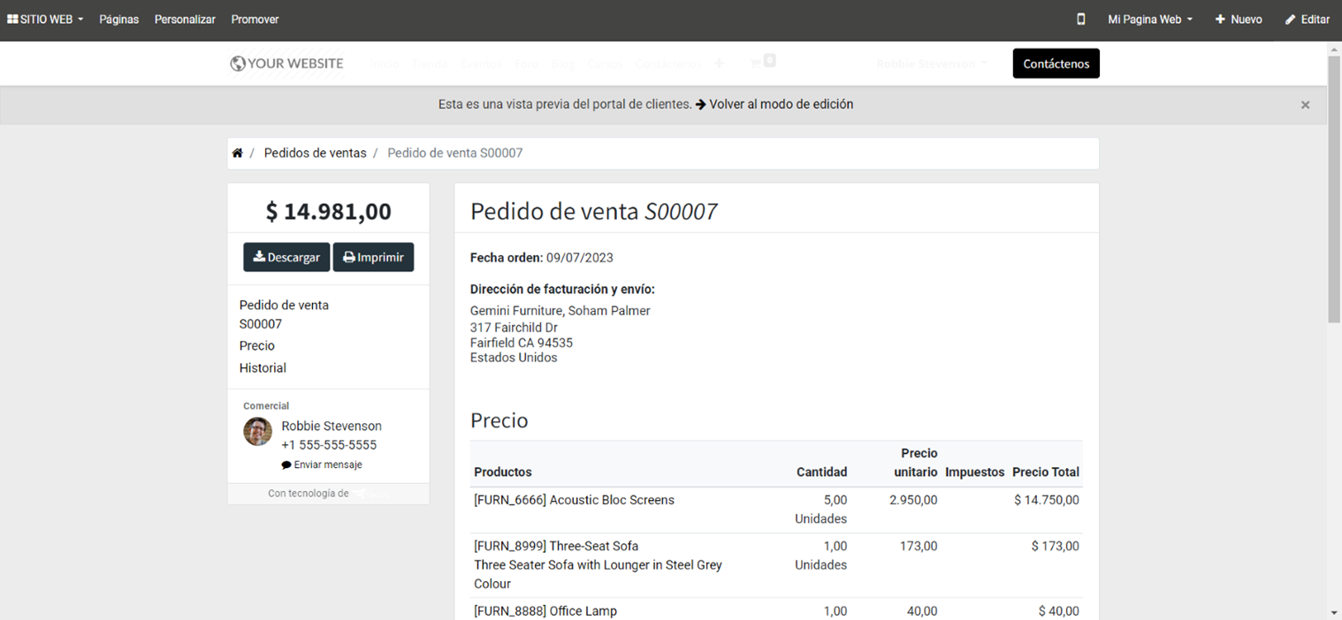Open Robbie Stevenson user menu in navbar

point(931,64)
